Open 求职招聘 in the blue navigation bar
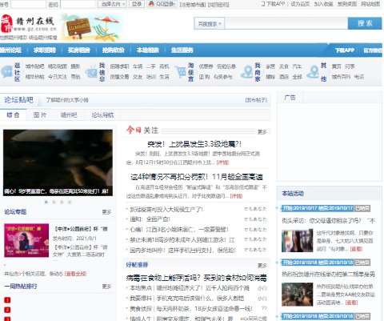Image resolution: width=384 pixels, height=321 pixels. click(45, 50)
